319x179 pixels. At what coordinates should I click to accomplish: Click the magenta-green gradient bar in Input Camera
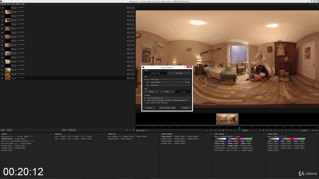(x=246, y=139)
